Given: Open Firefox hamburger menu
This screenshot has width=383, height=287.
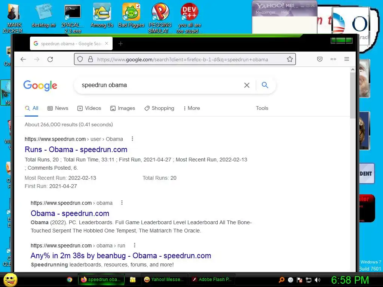Looking at the screenshot, I should [x=347, y=59].
